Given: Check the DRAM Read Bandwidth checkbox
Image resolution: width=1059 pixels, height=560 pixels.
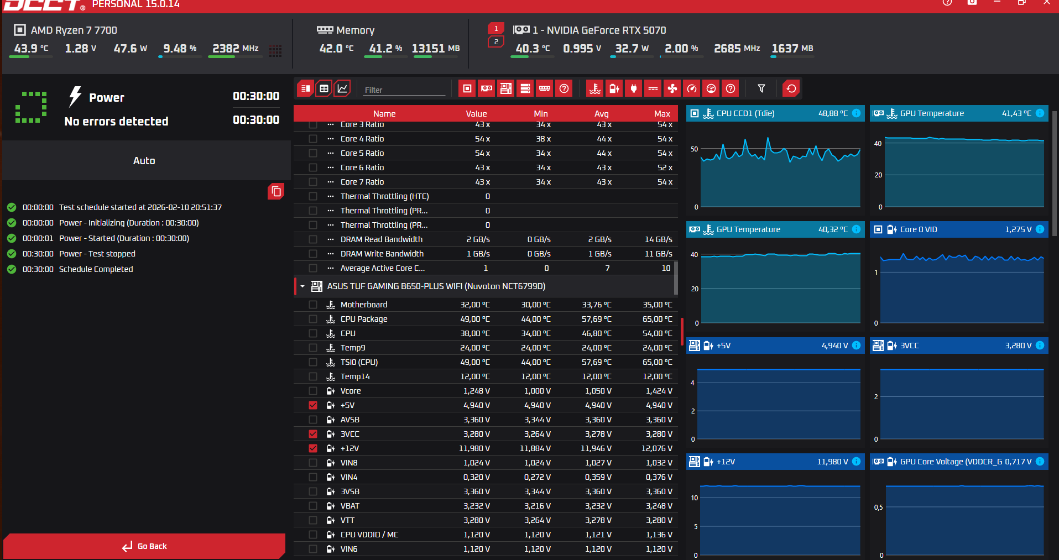Looking at the screenshot, I should click(313, 239).
